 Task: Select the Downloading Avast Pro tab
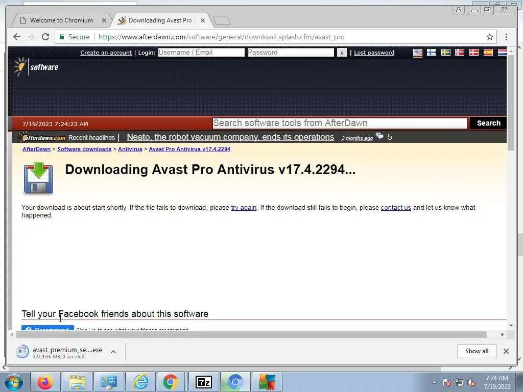[160, 20]
